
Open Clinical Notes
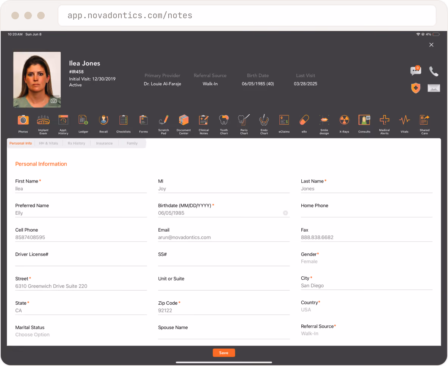204,120
